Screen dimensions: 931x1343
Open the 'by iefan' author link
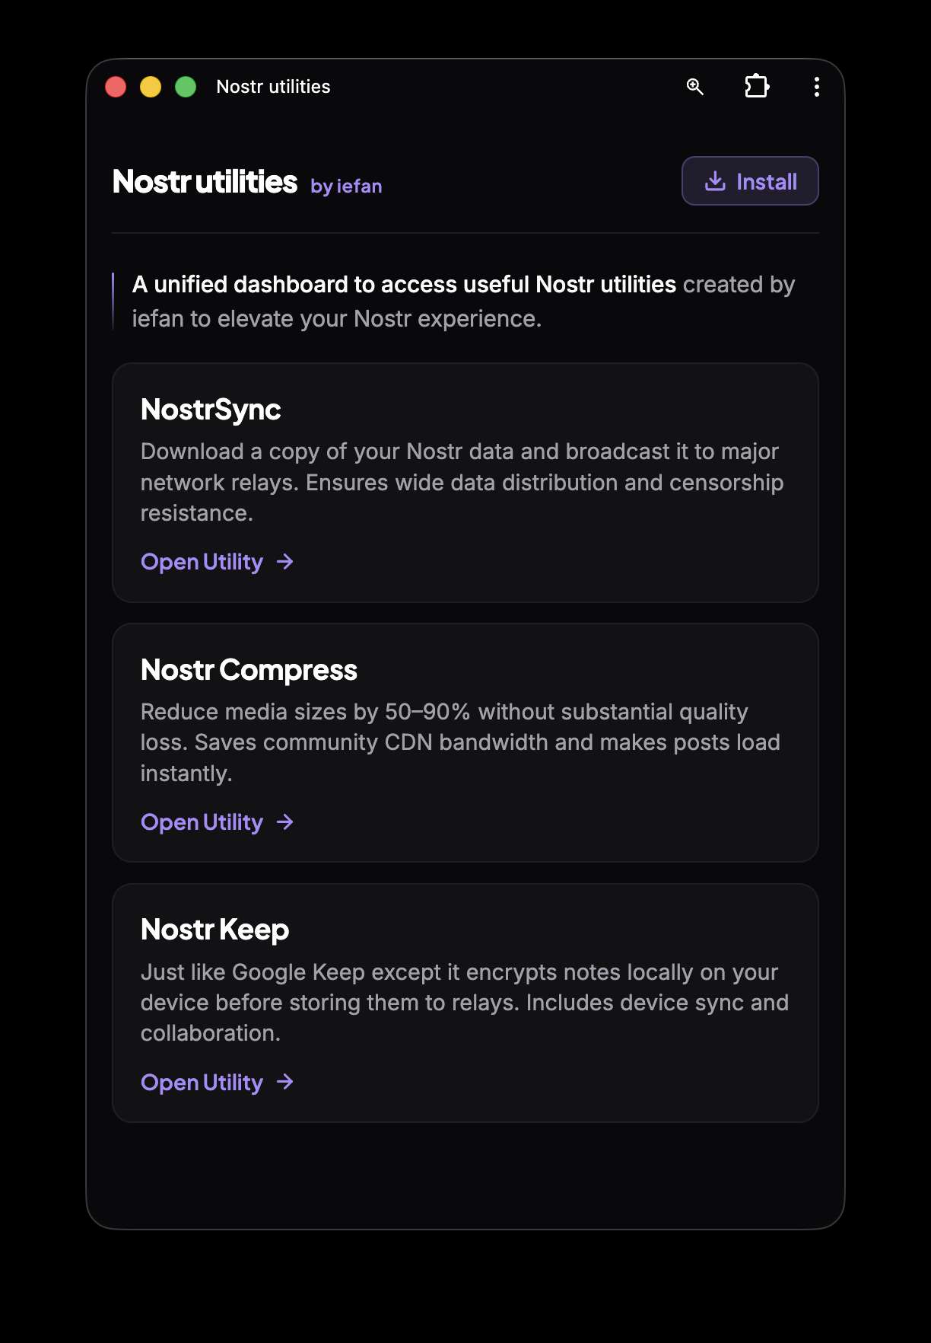346,187
